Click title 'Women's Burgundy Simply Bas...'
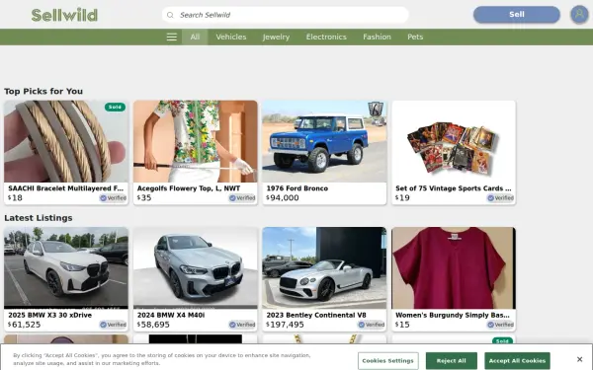The height and width of the screenshot is (370, 593). point(453,316)
